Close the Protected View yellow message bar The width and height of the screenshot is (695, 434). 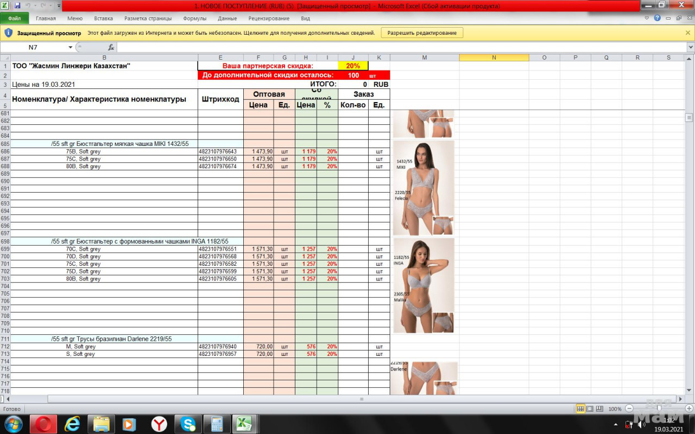point(688,33)
